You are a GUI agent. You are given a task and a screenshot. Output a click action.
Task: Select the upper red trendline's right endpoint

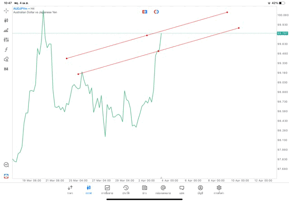tap(227, 12)
